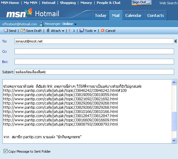
Task: Click the empty Cc input field
Action: pos(94,51)
